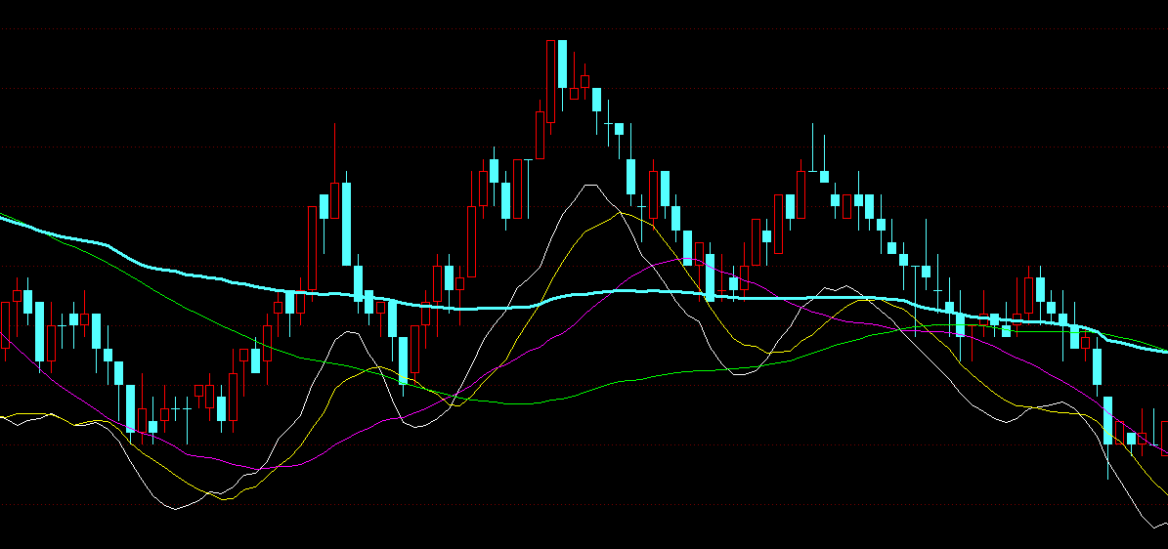Click the big cyan candle right after the peak
The image size is (1168, 549).
coord(562,64)
